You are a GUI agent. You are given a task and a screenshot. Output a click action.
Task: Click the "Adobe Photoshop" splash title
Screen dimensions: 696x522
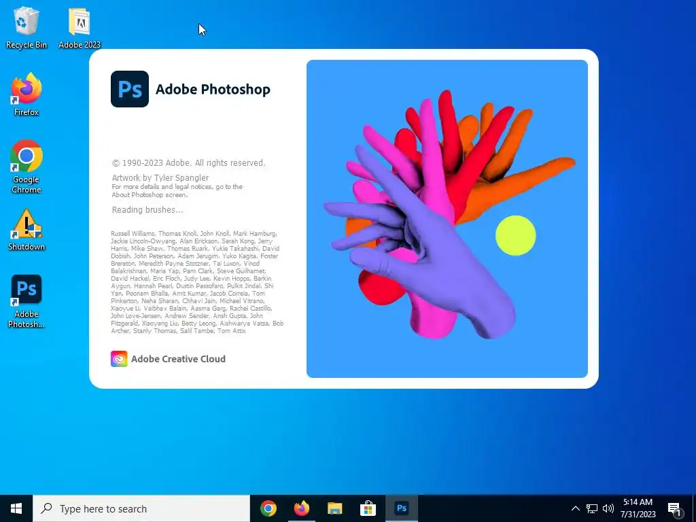(x=213, y=89)
